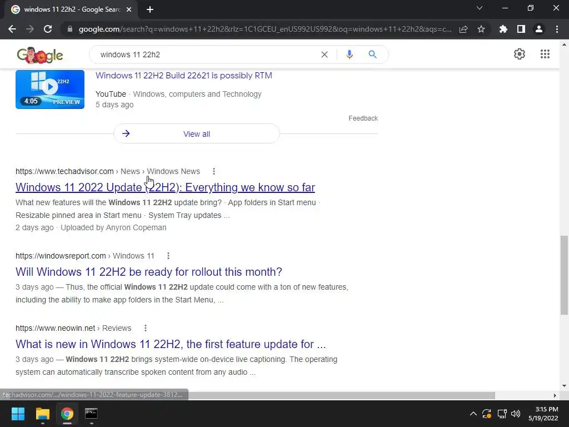The image size is (569, 427).
Task: Open the Windows Start menu
Action: tap(18, 414)
